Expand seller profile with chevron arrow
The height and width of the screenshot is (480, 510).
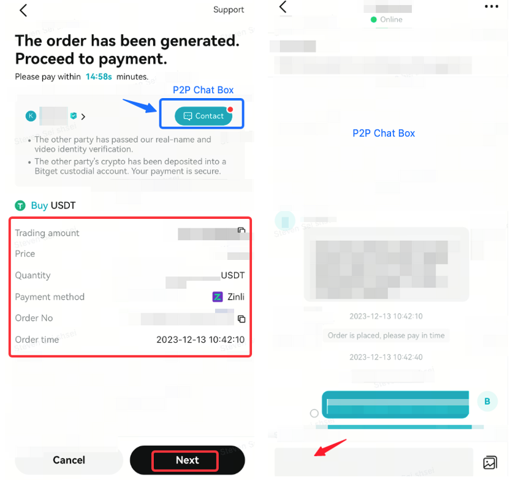[83, 116]
